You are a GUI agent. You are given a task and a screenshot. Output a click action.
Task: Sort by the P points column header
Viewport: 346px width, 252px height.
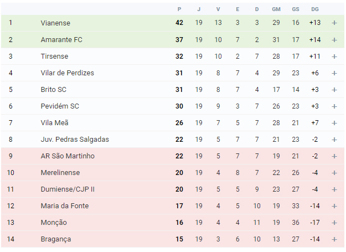pos(179,9)
